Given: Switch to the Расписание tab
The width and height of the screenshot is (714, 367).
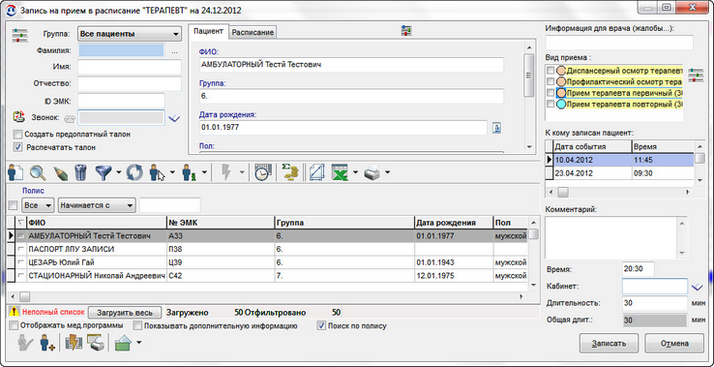Looking at the screenshot, I should point(253,32).
